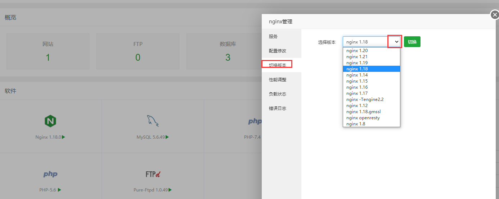Start arrow next to MySQL 5.6.49
The image size is (499, 199).
tap(167, 137)
